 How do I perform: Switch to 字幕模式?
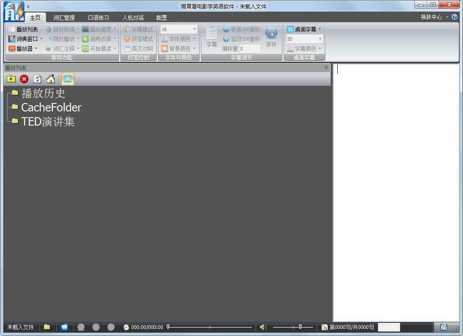coord(139,29)
